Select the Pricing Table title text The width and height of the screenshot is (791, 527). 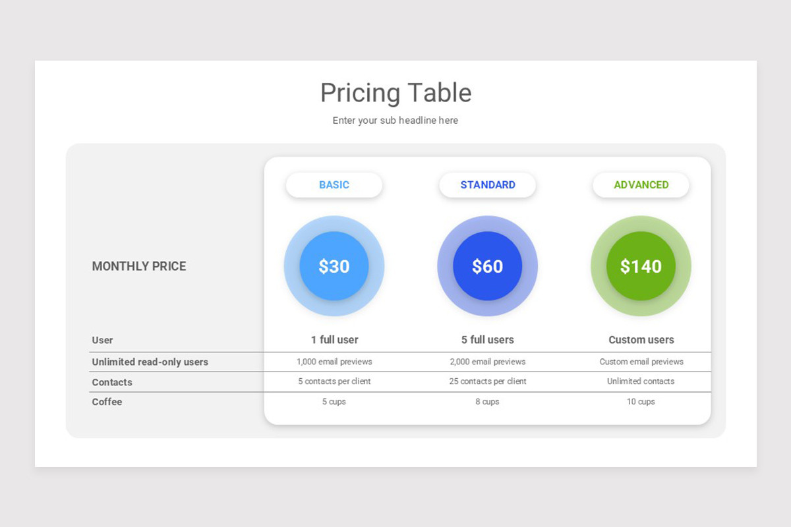pos(395,93)
